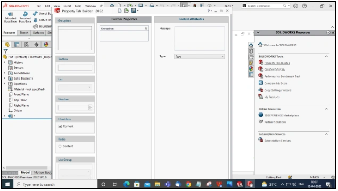The image size is (338, 191).
Task: Click the feature tree filter icon
Action: tap(5, 51)
